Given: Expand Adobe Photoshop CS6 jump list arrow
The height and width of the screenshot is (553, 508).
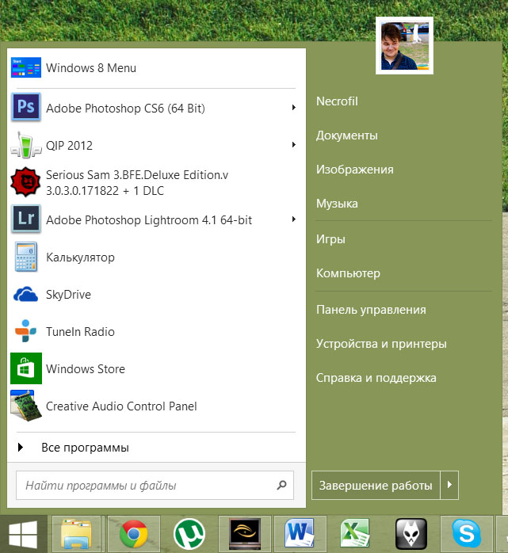Looking at the screenshot, I should [x=293, y=107].
